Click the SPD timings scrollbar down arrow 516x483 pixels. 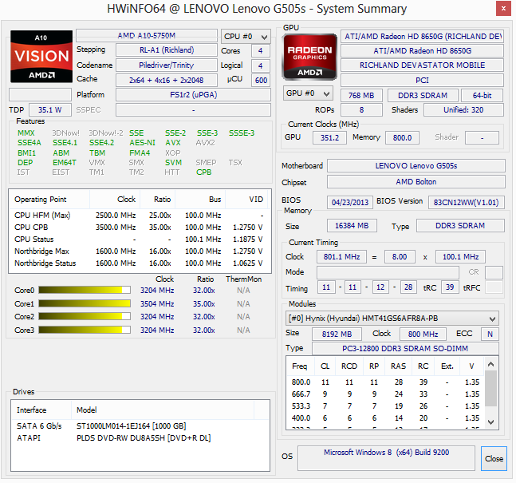[490, 422]
